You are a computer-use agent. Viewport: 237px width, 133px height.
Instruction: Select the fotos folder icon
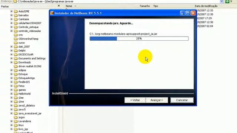(16, 86)
